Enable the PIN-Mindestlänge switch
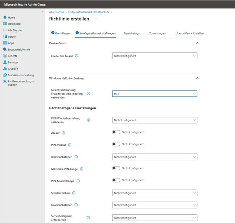Image resolution: width=235 pixels, height=223 pixels. tap(116, 180)
